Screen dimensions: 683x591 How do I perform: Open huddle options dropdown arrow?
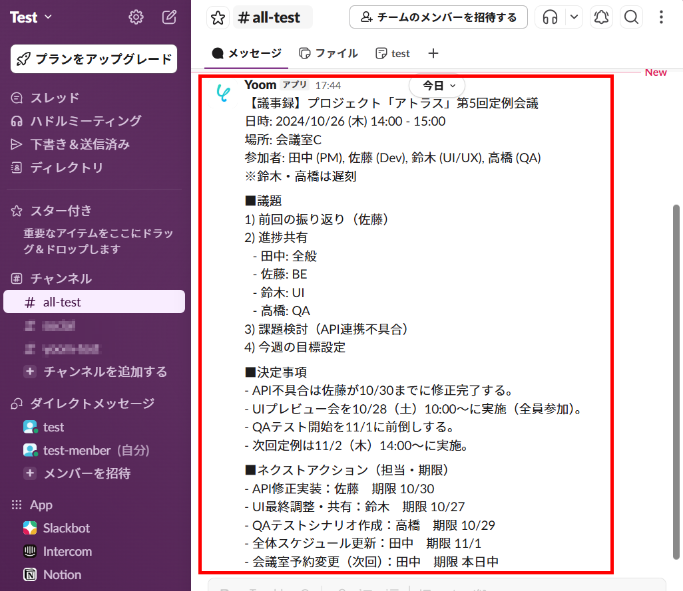tap(574, 17)
